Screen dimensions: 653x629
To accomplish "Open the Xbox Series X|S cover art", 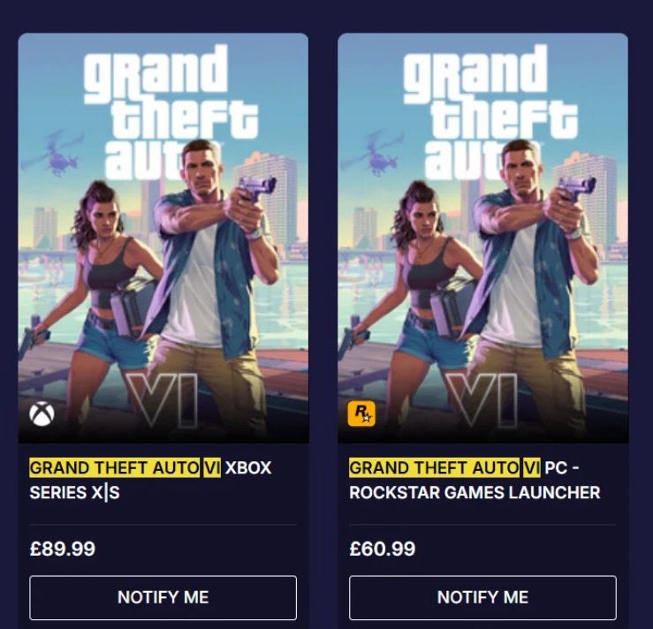I will [163, 238].
